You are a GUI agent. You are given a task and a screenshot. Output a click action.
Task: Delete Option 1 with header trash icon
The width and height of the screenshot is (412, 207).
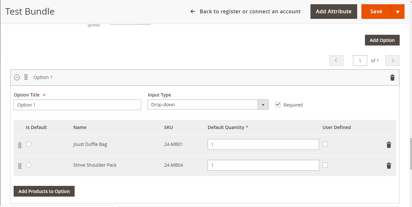pos(392,77)
